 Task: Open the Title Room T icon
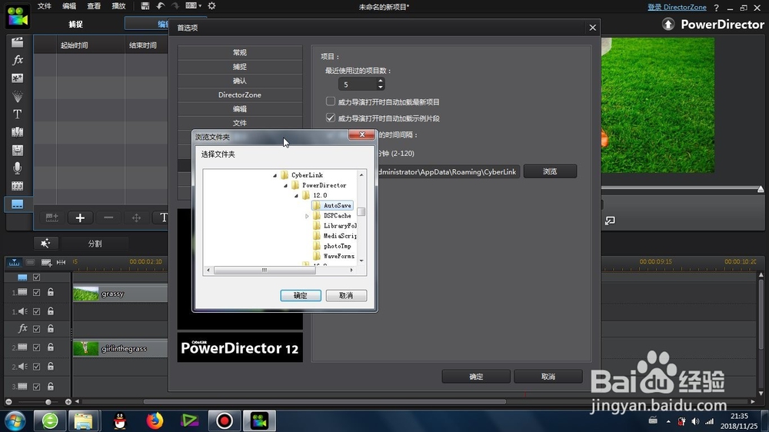pyautogui.click(x=17, y=115)
